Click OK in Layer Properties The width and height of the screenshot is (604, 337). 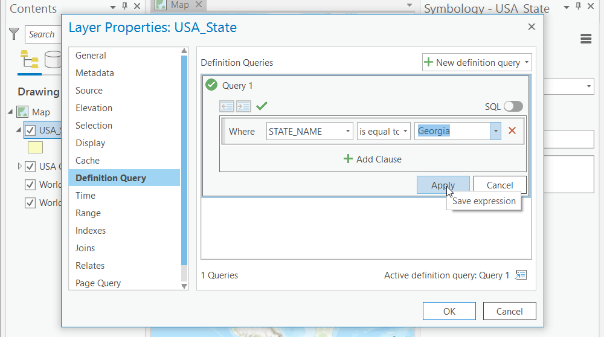[449, 311]
